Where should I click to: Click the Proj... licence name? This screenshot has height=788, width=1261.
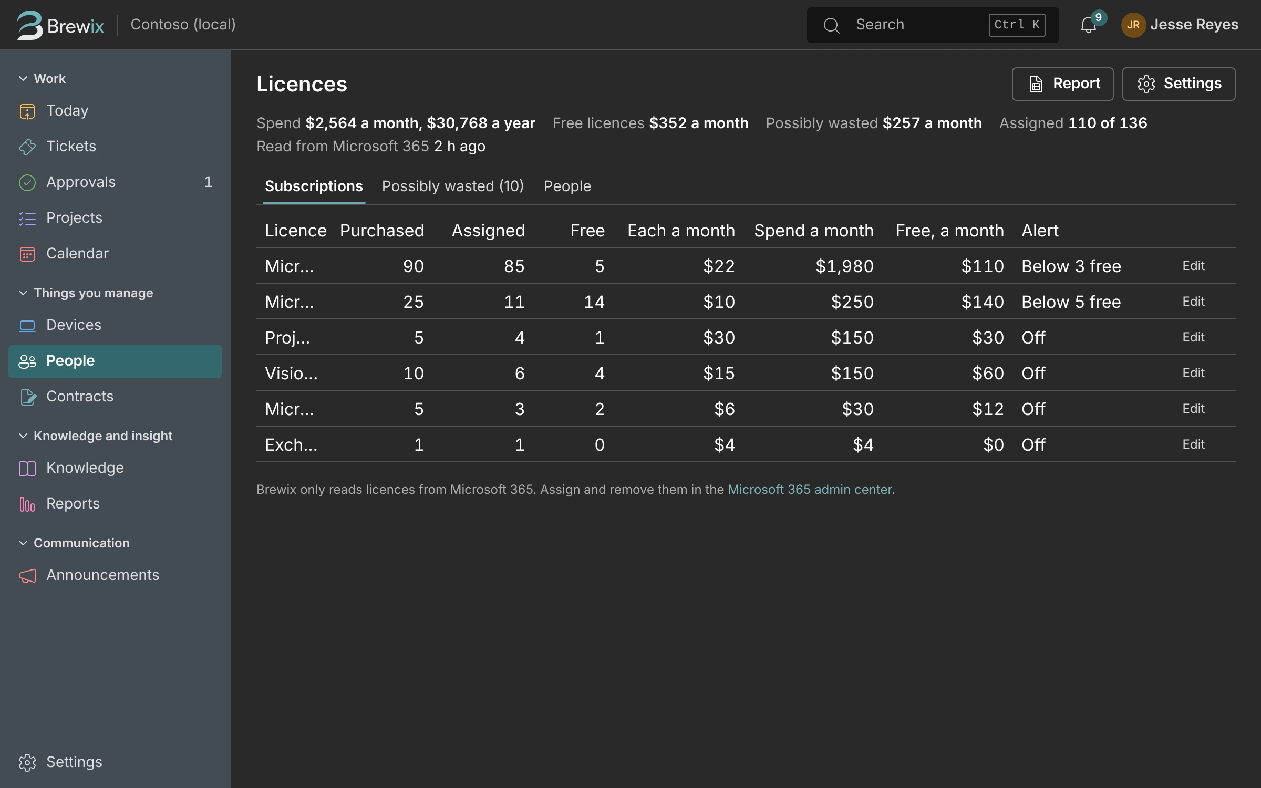(287, 338)
